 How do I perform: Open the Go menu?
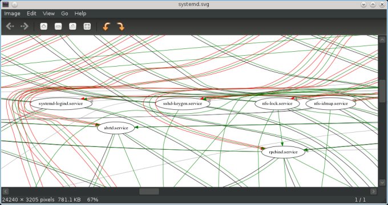(x=64, y=14)
